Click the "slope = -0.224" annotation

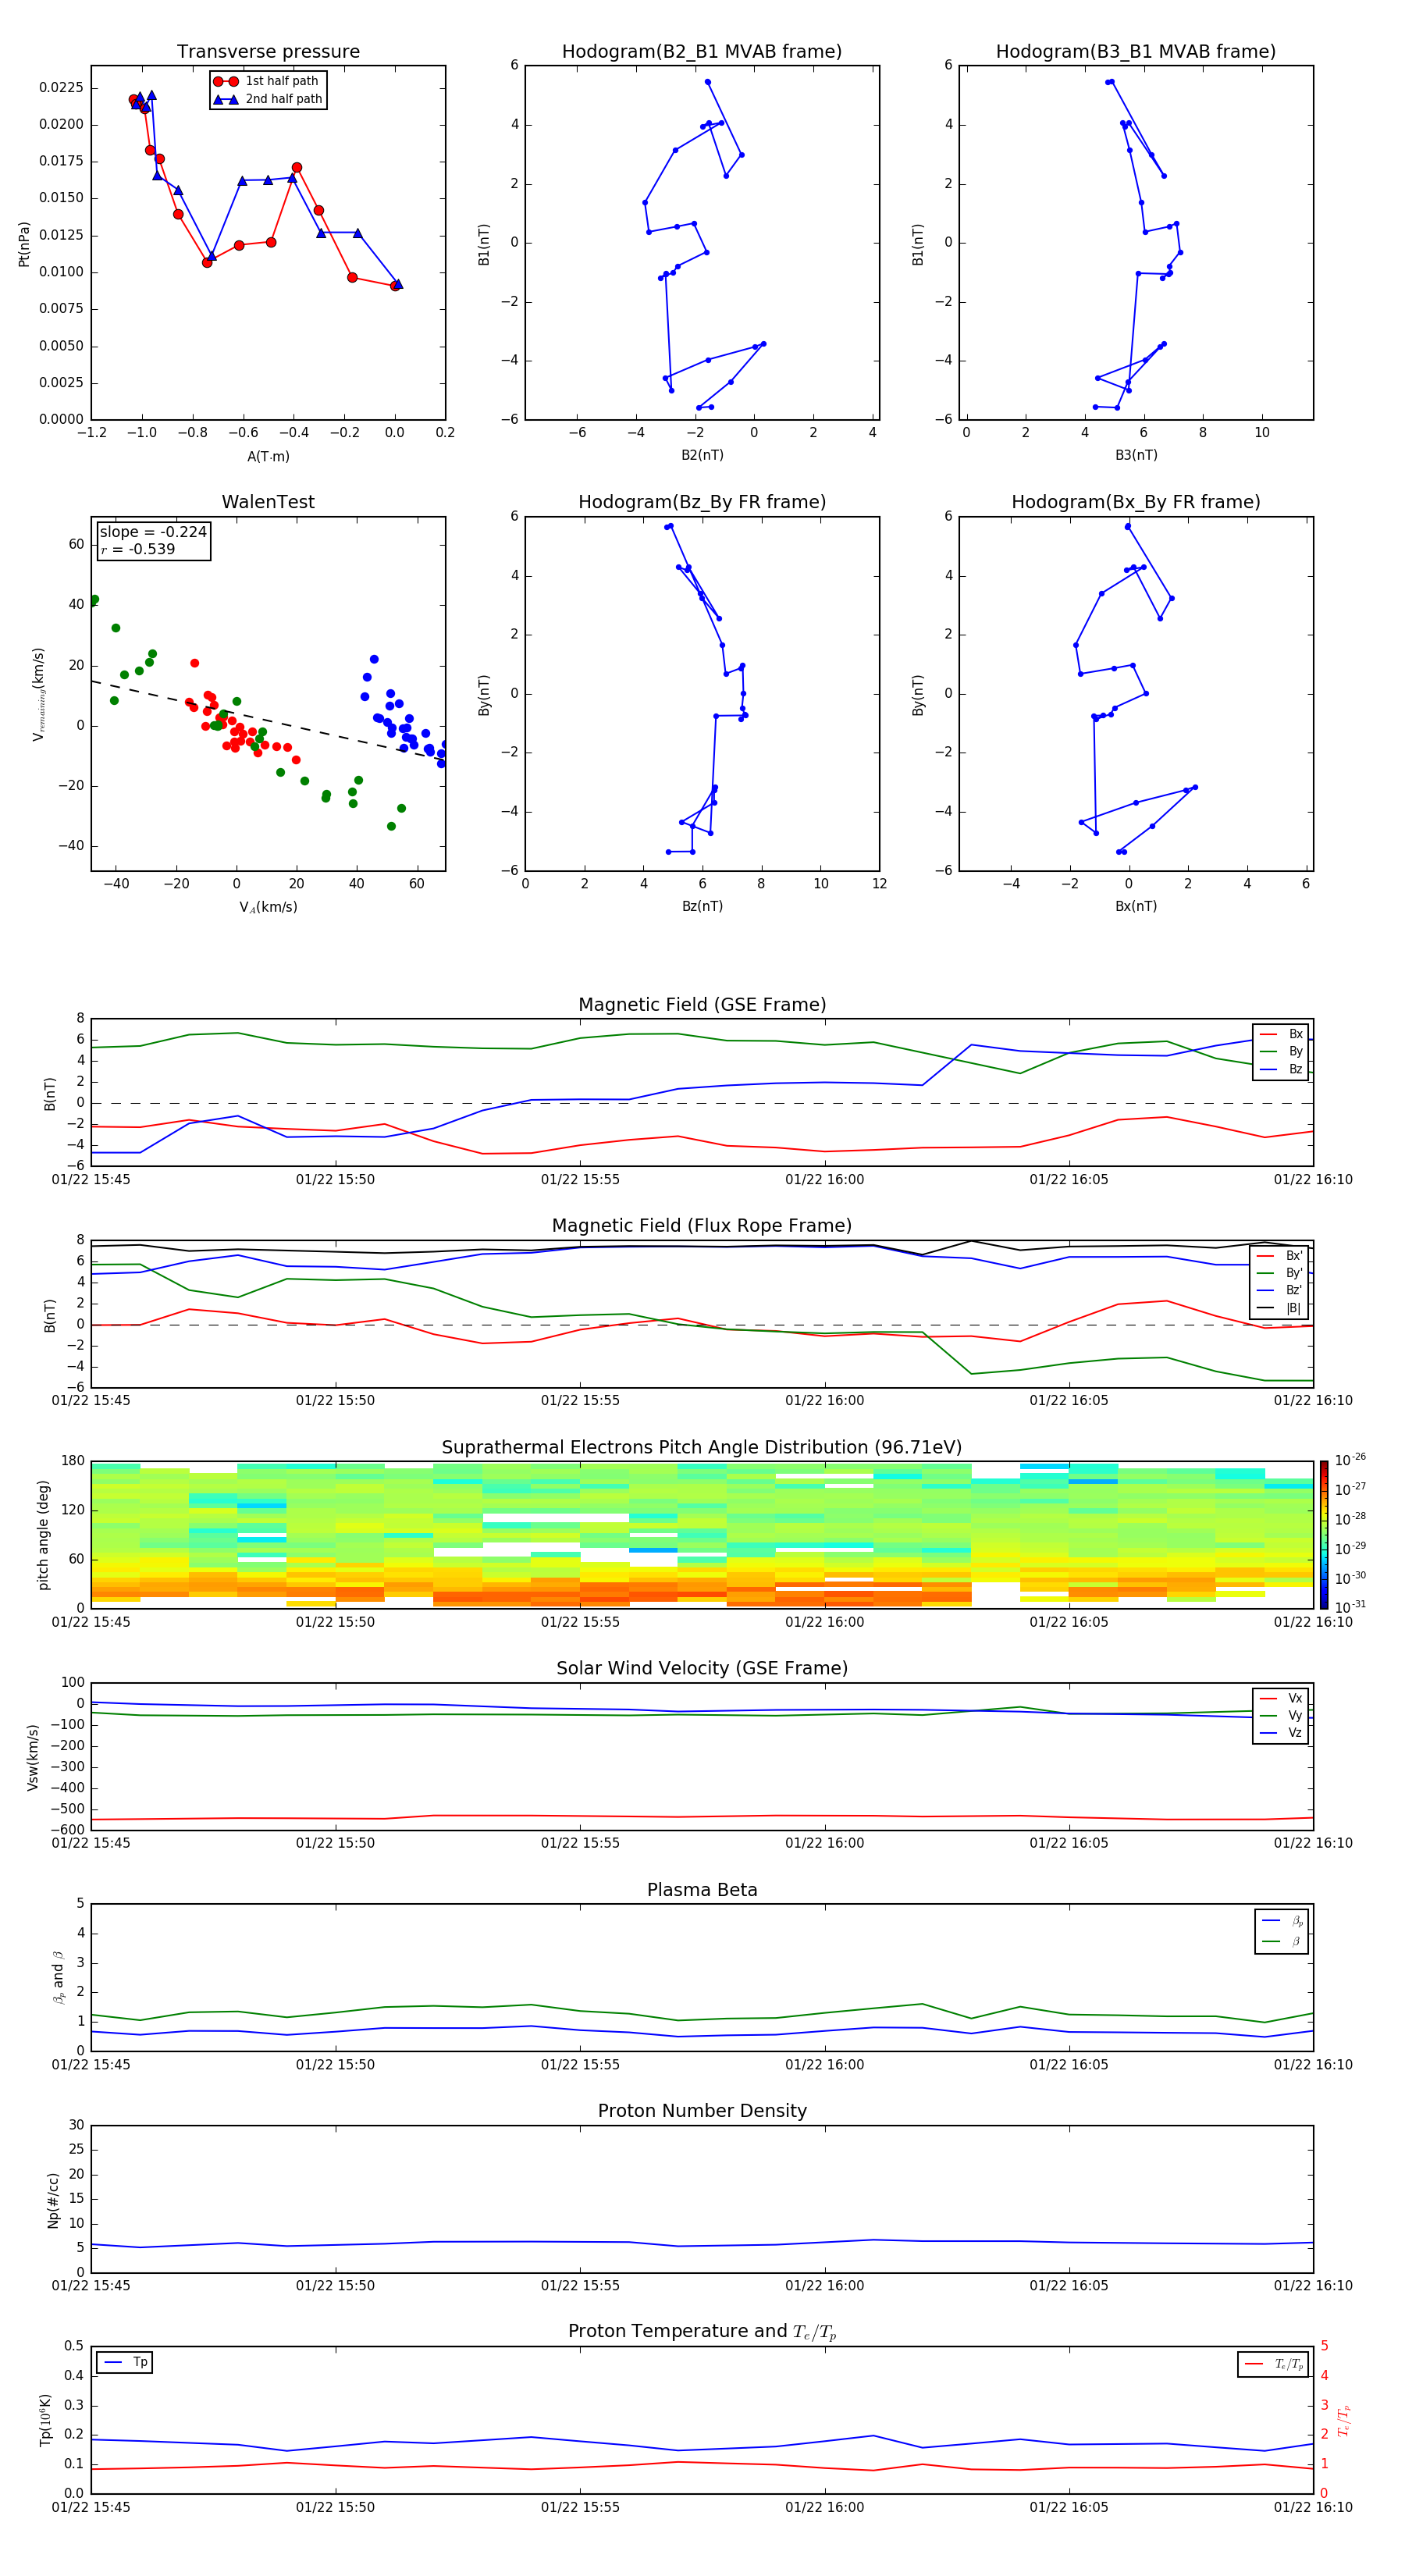153,532
